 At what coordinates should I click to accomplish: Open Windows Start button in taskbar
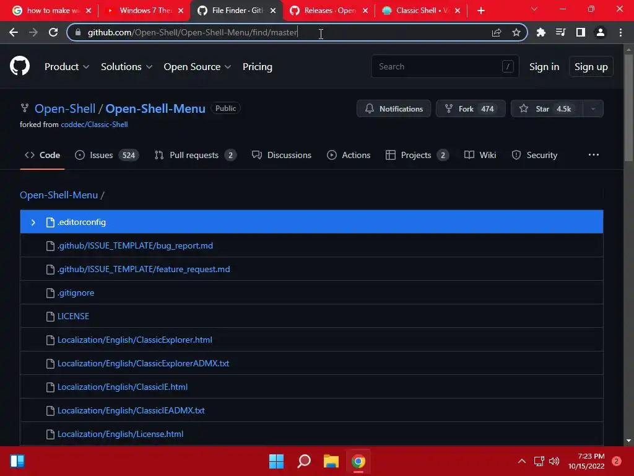(x=277, y=461)
